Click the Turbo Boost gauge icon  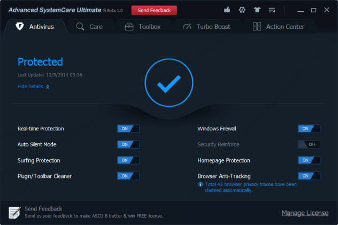[187, 27]
